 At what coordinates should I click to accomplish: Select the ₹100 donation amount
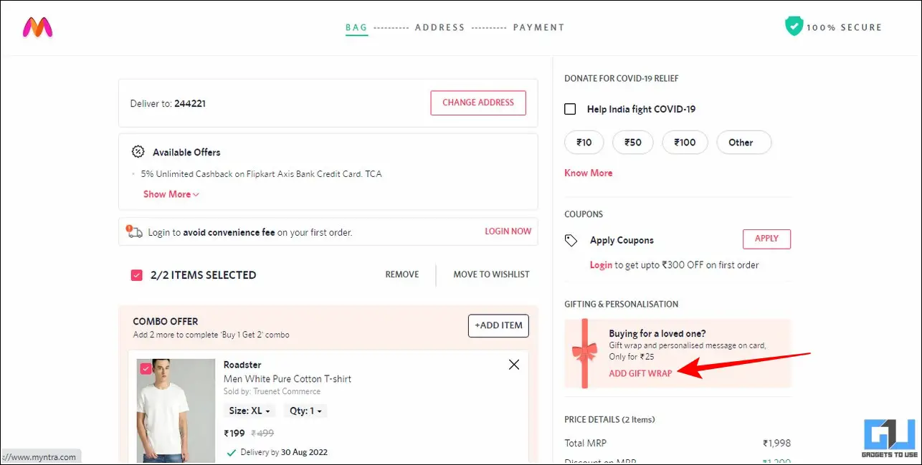685,143
